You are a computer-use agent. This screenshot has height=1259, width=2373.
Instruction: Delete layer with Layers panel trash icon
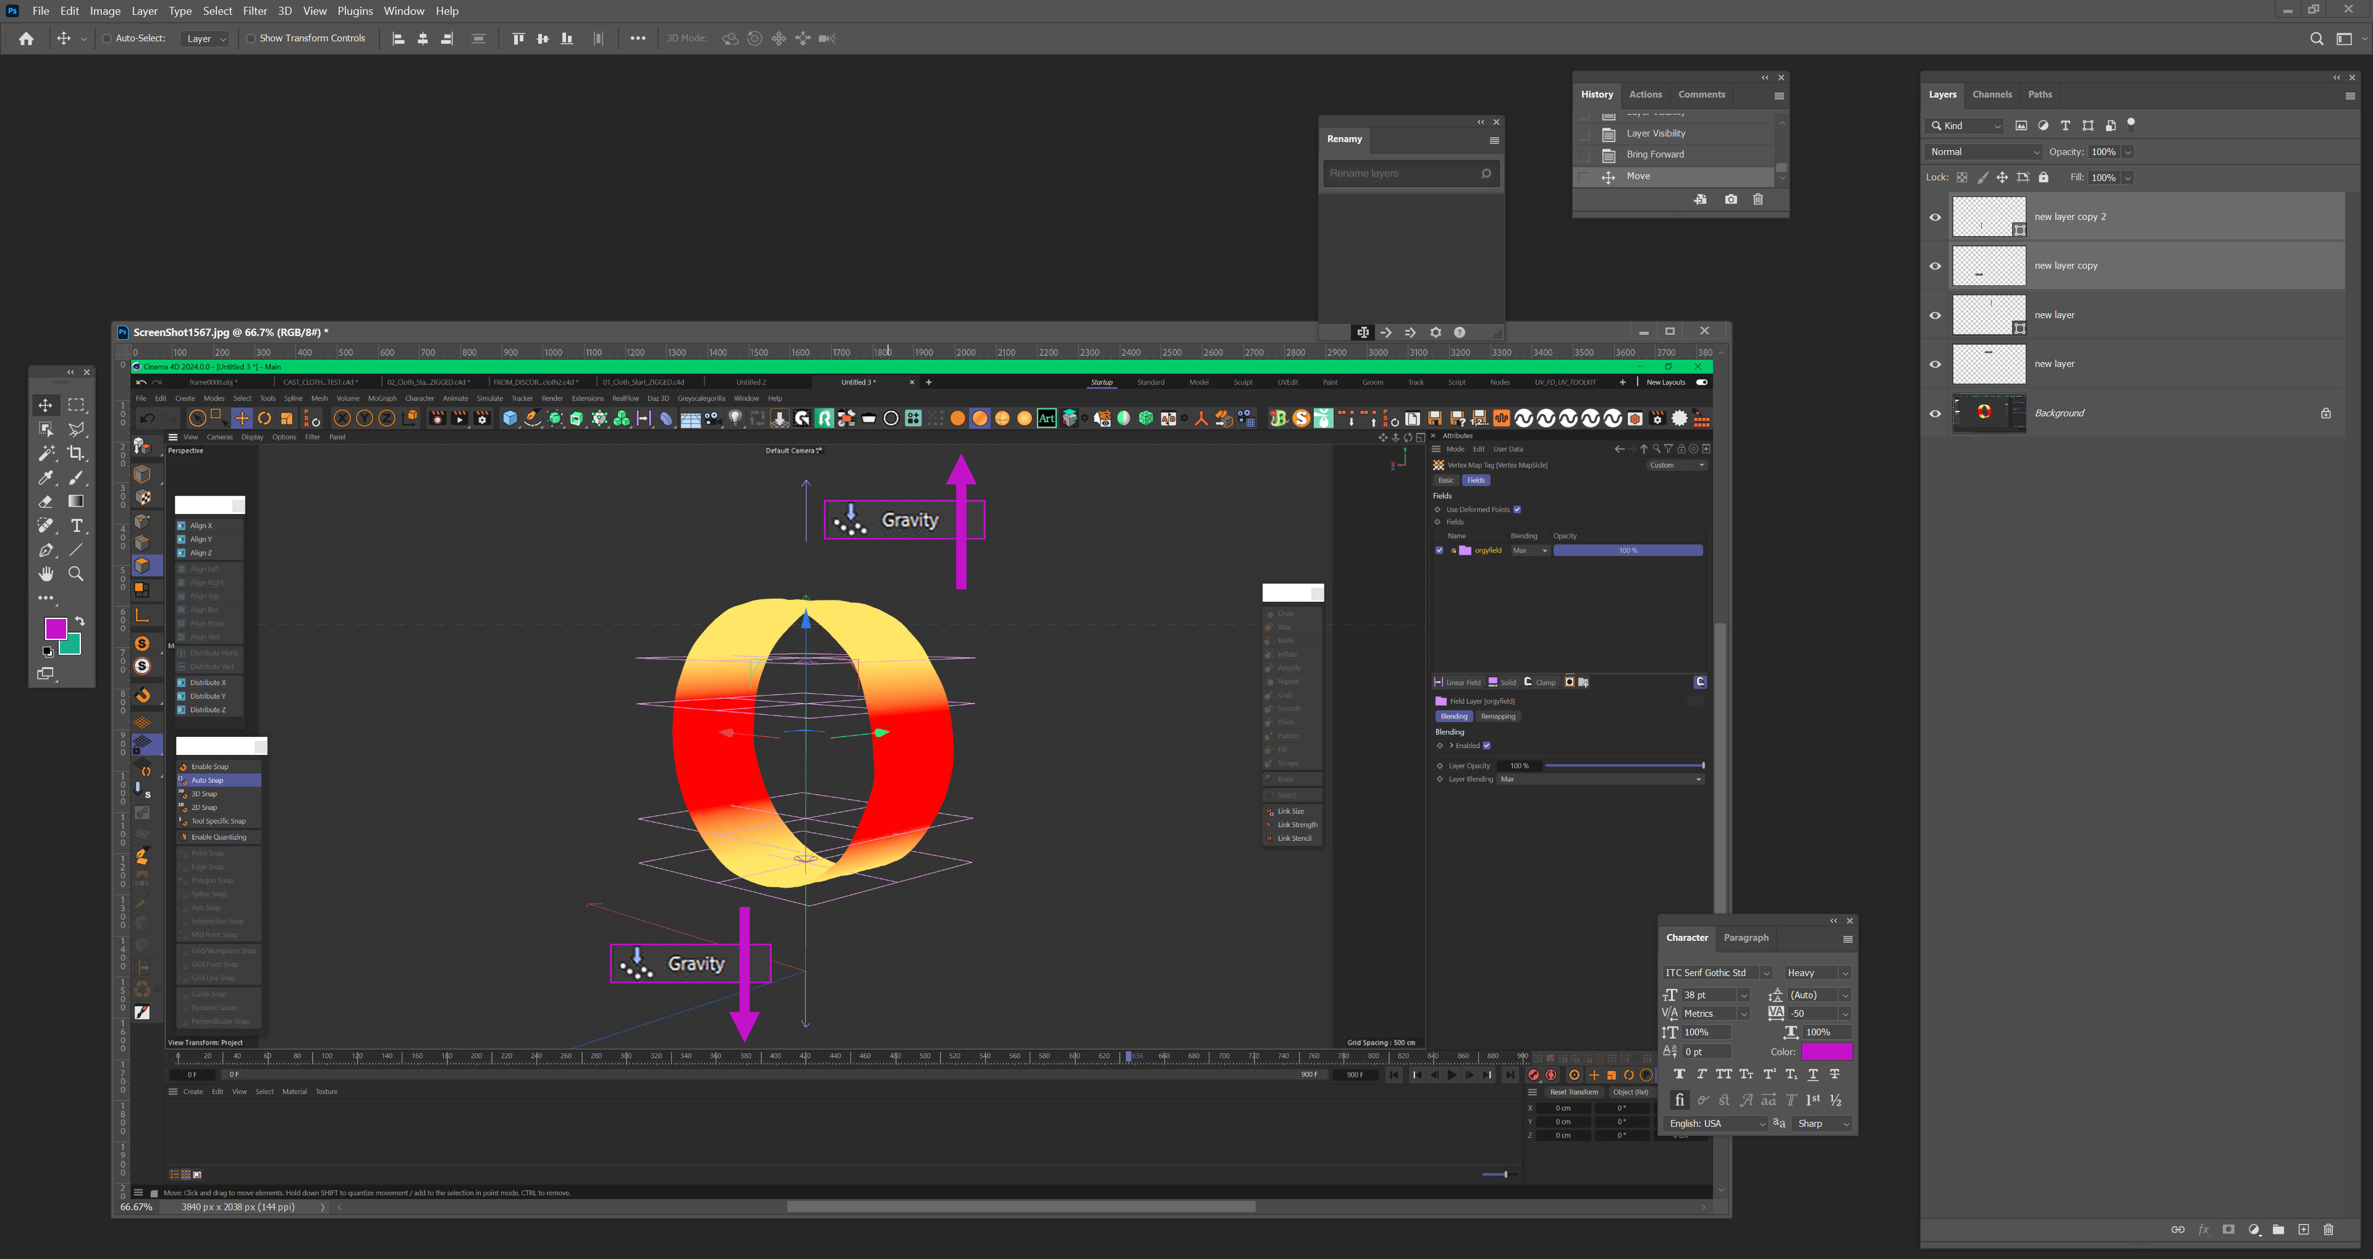[x=2328, y=1229]
